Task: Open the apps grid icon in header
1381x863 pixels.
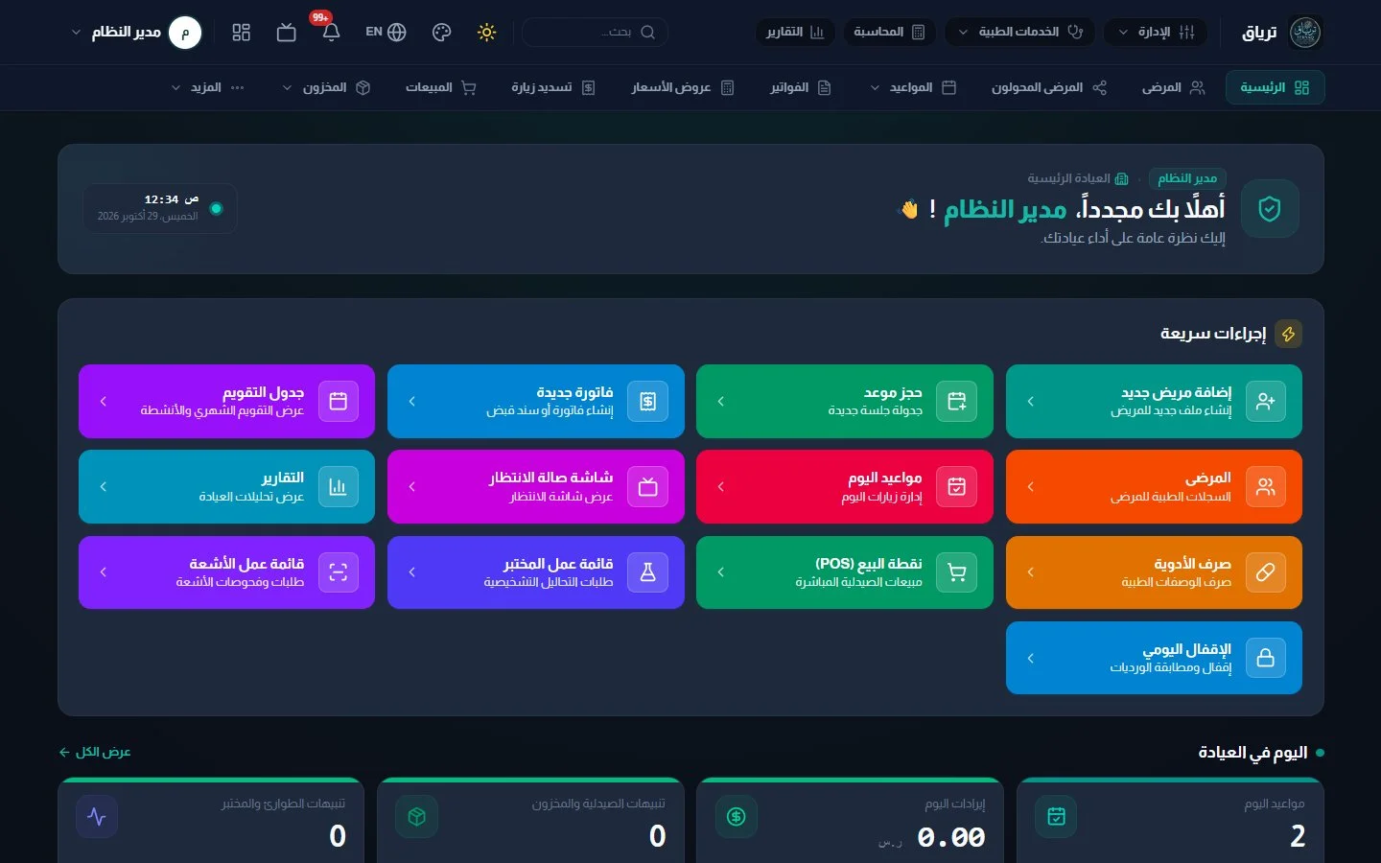Action: pos(241,32)
